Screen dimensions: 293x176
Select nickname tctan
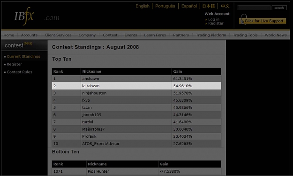(x=87, y=107)
